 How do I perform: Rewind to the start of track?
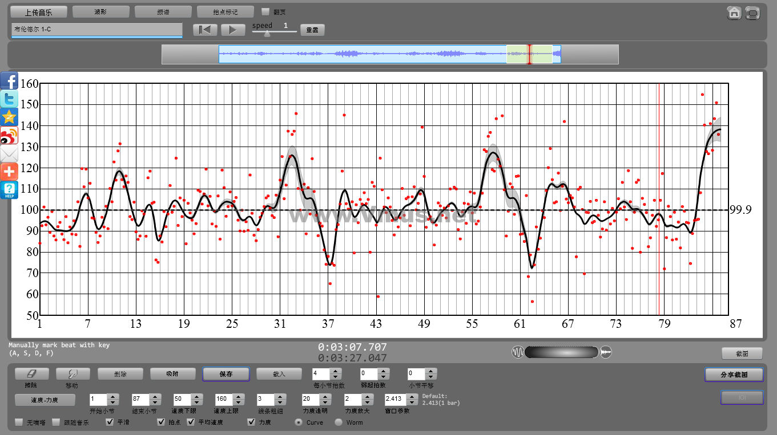[206, 30]
